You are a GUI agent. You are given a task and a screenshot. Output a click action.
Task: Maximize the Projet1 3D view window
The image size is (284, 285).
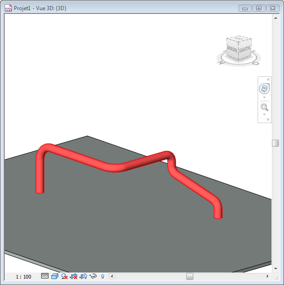point(259,8)
